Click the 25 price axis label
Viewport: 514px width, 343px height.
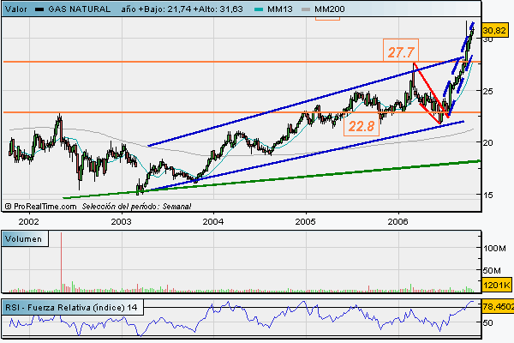click(x=487, y=91)
